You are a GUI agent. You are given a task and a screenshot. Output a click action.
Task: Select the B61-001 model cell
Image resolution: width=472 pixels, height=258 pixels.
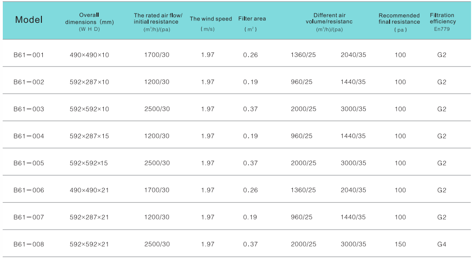point(29,55)
